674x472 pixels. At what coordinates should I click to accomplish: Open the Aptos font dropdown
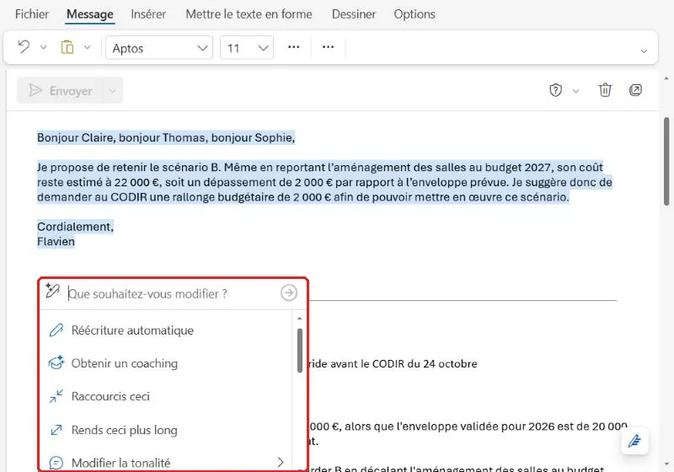click(x=159, y=48)
